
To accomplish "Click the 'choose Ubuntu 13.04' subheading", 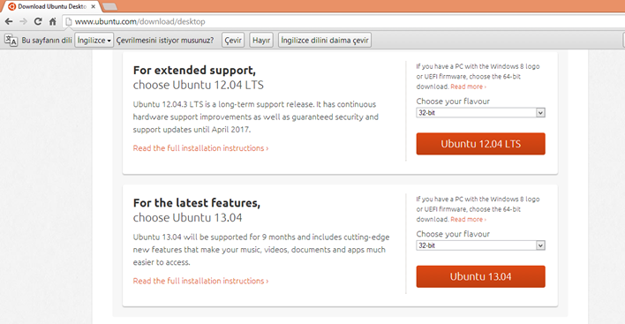I will tap(187, 217).
